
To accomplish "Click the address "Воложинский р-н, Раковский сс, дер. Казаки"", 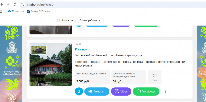I will [x=99, y=55].
